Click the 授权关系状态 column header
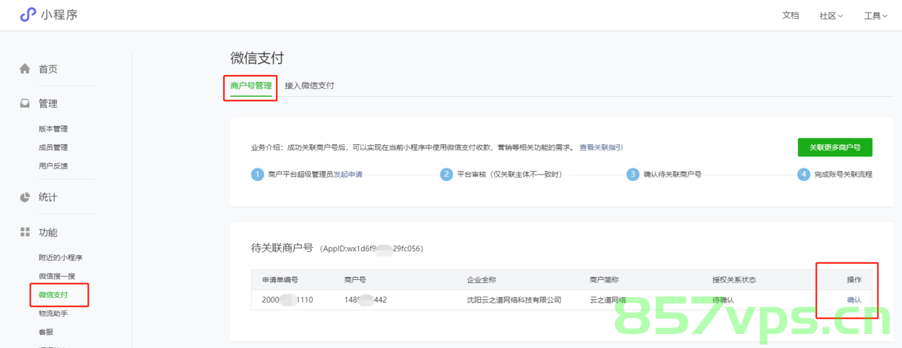The image size is (902, 348). tap(734, 280)
